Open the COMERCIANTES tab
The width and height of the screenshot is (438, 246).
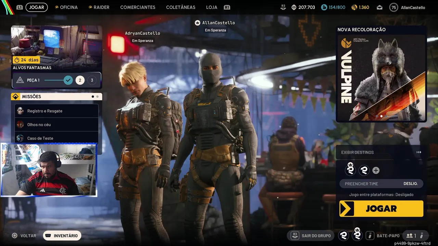138,7
